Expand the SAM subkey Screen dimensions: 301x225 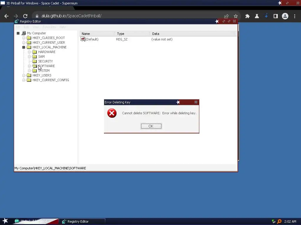pyautogui.click(x=29, y=57)
